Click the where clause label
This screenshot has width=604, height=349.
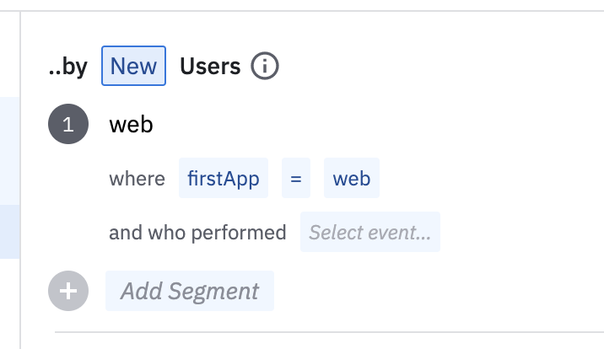pyautogui.click(x=137, y=179)
